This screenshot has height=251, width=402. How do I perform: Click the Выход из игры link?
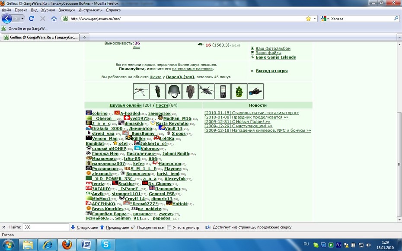pyautogui.click(x=272, y=71)
